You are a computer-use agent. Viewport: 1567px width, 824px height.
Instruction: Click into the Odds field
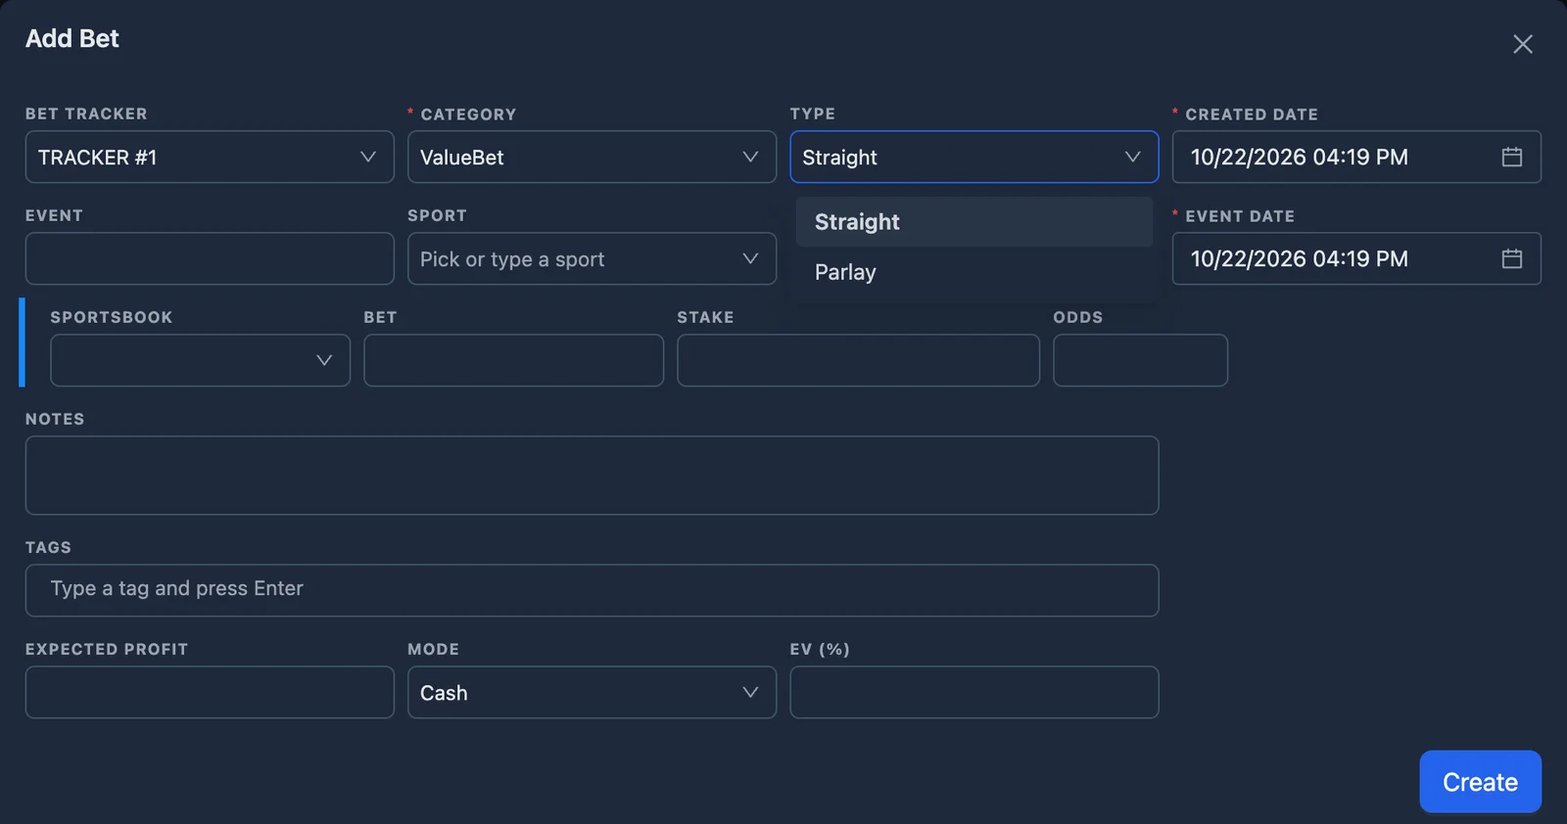click(x=1140, y=360)
